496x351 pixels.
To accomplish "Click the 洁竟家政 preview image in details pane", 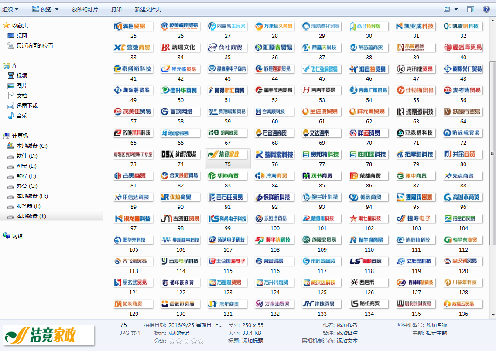I will 49,335.
